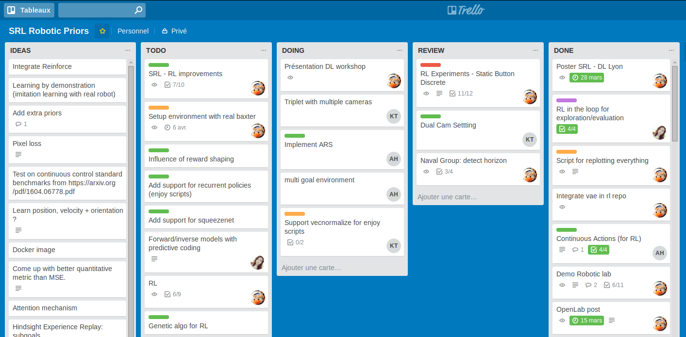The height and width of the screenshot is (337, 686).
Task: Click Ajouter une carte in DOING list
Action: (x=311, y=268)
